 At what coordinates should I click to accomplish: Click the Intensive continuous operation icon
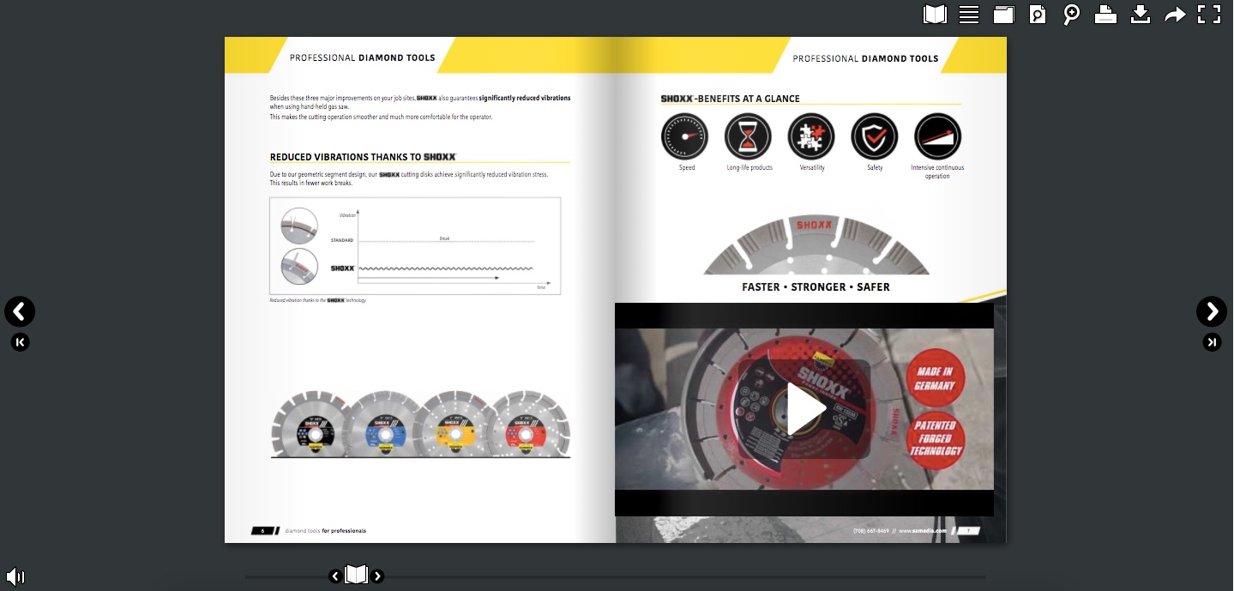937,136
